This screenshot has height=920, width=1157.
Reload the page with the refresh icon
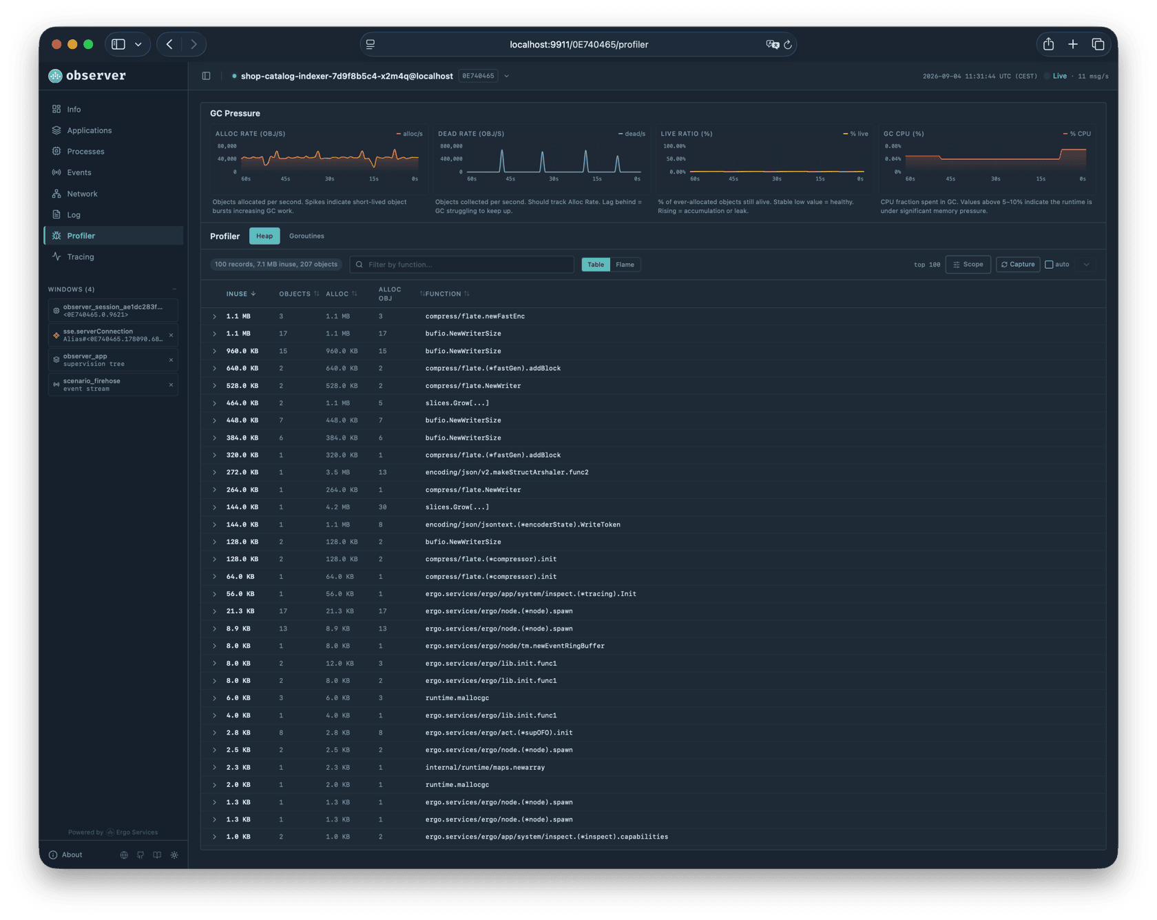tap(788, 45)
